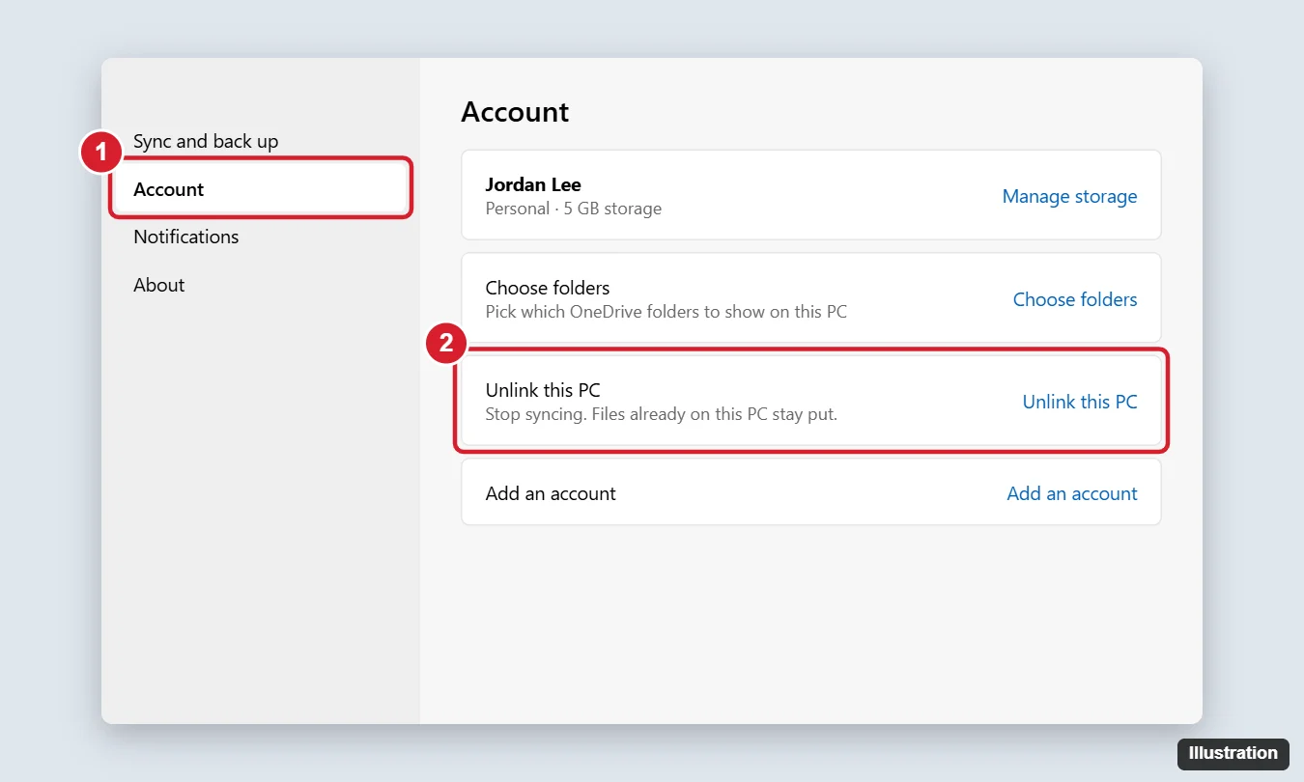This screenshot has width=1304, height=782.
Task: Select the Account sidebar item
Action: coord(261,189)
